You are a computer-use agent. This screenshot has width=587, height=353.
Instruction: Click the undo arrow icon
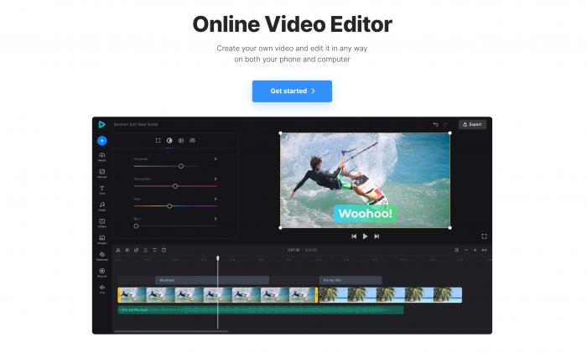tap(435, 125)
